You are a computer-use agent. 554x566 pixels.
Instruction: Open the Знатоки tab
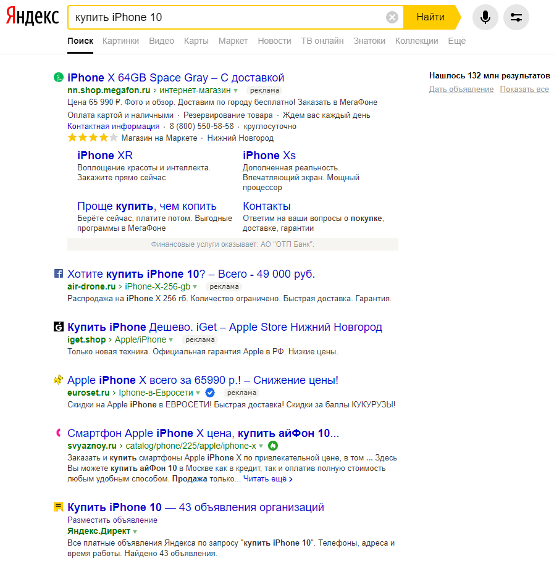click(x=369, y=41)
